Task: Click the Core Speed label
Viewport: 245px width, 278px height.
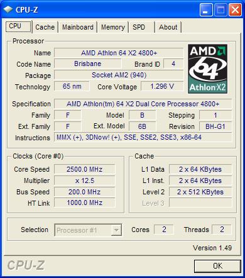Action: 31,169
